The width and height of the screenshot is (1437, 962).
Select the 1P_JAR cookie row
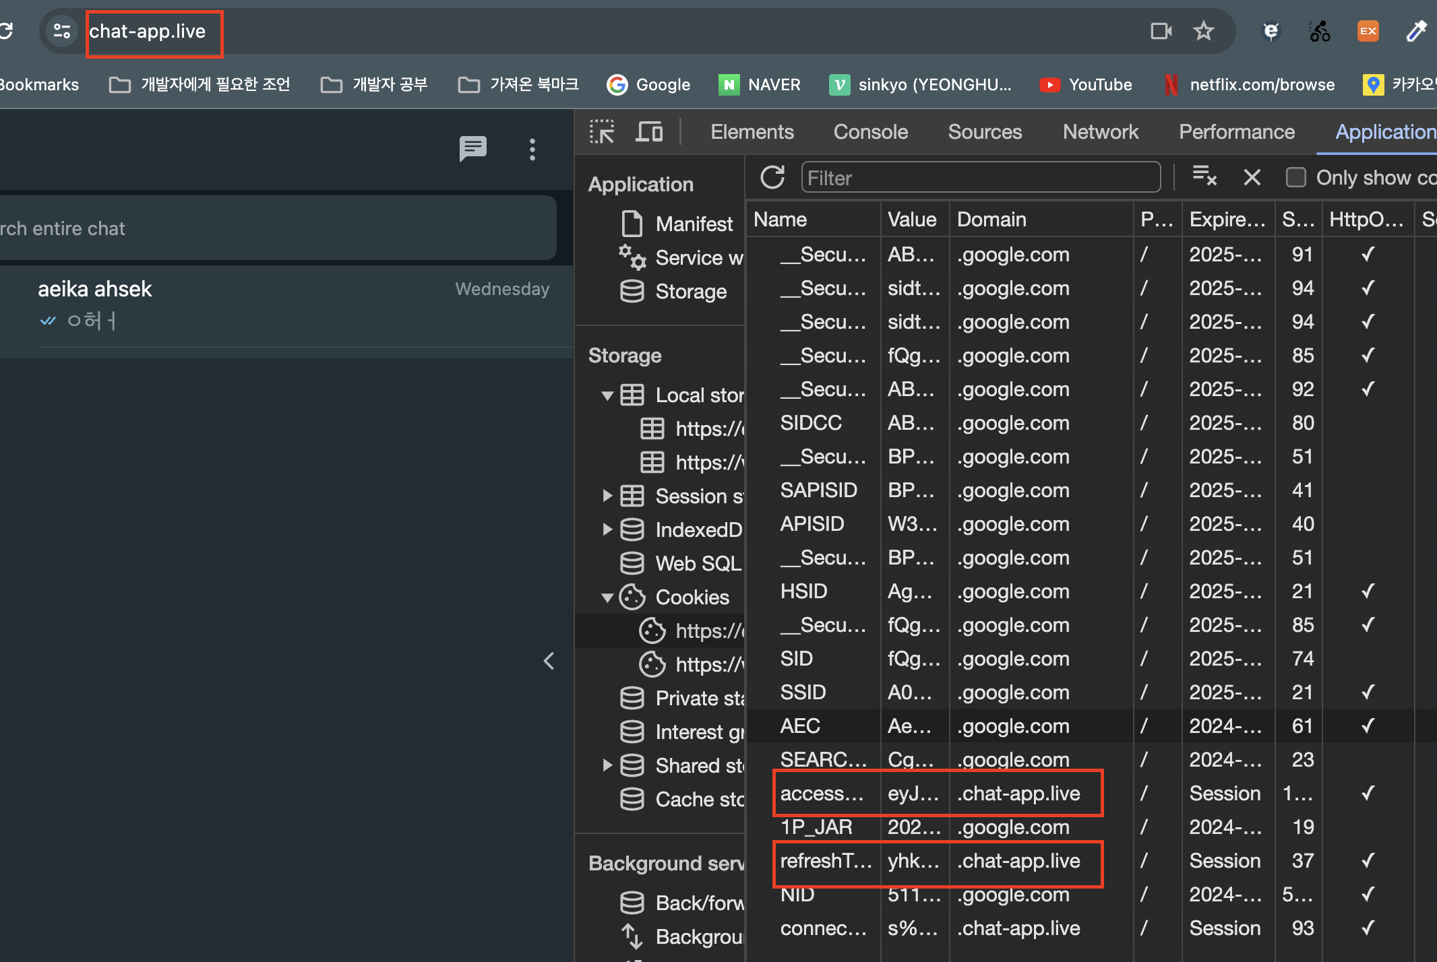(x=1092, y=827)
